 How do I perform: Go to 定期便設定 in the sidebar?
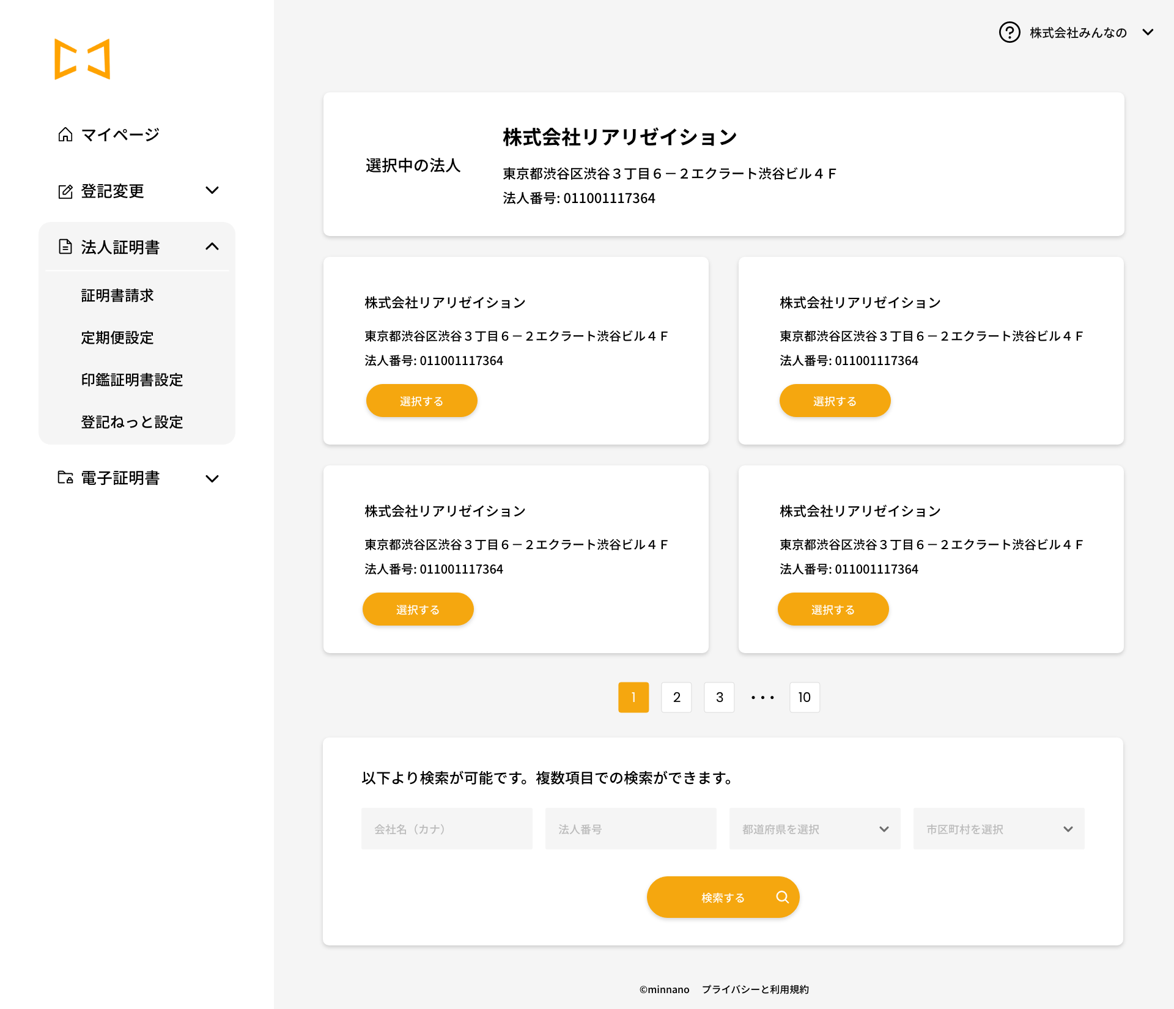(x=117, y=338)
